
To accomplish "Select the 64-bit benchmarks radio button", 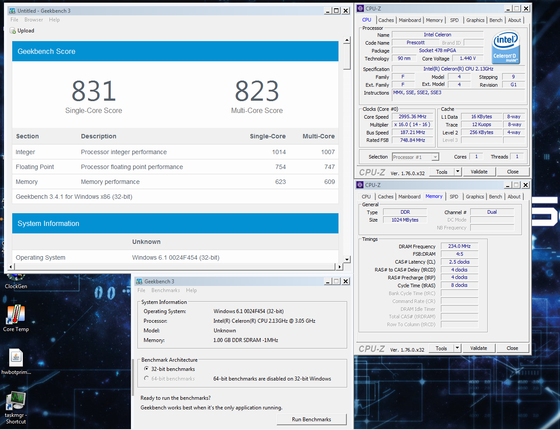I will (x=146, y=378).
